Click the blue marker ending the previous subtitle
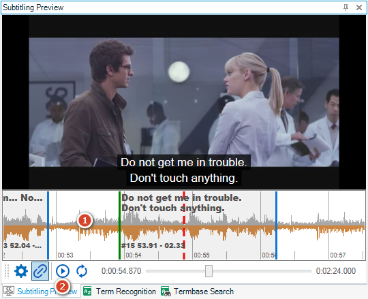This screenshot has width=368, height=299. [x=48, y=225]
